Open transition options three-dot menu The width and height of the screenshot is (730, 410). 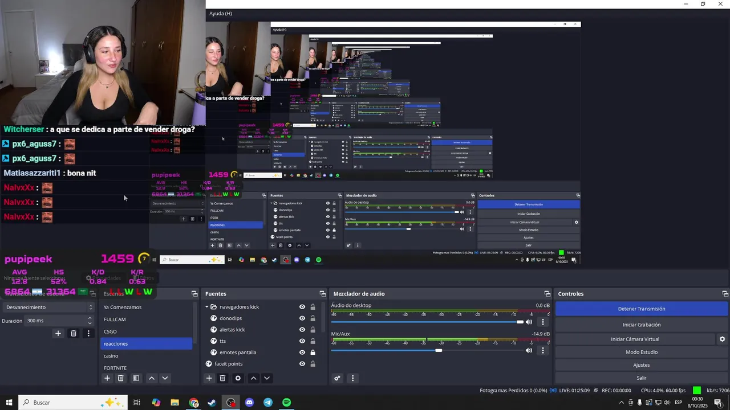click(x=88, y=333)
